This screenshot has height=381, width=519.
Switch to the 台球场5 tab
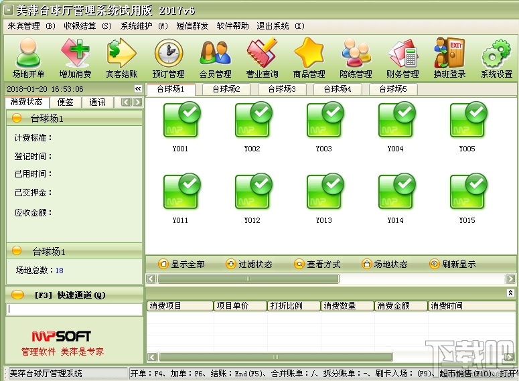393,89
